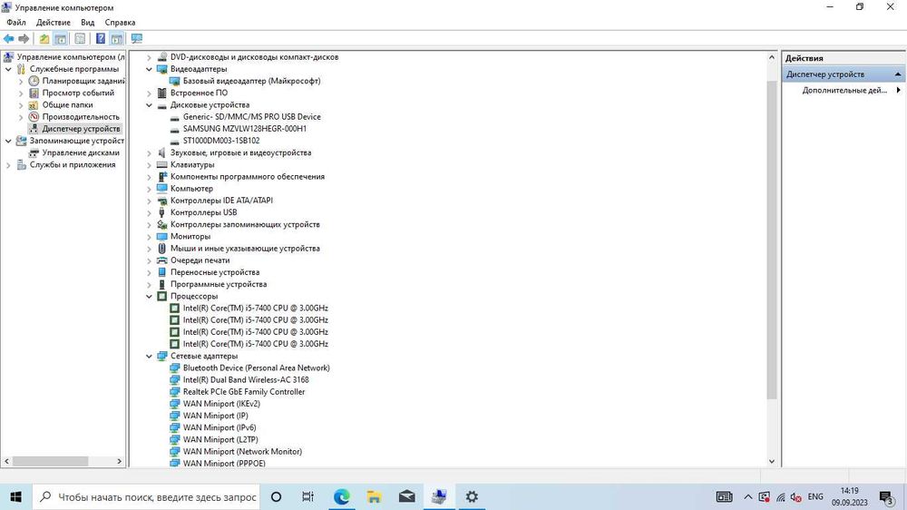Expand DVD-дисководы и дисководы компакт-дисков
907x510 pixels.
150,57
